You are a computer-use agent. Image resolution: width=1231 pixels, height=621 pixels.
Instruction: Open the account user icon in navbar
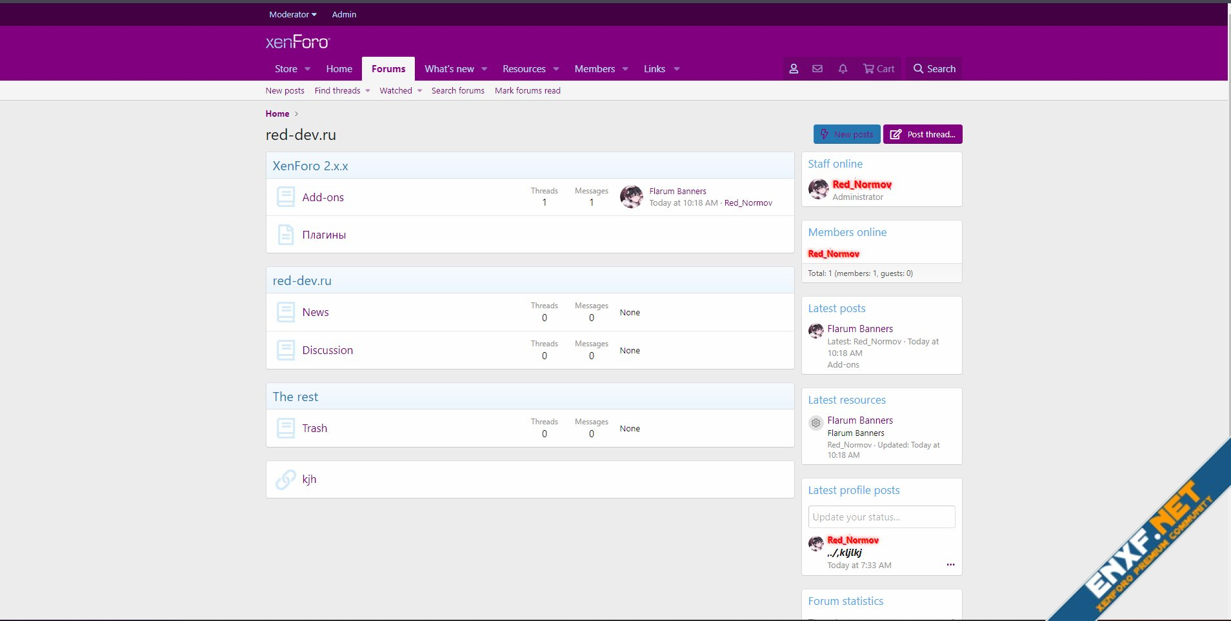click(x=794, y=69)
